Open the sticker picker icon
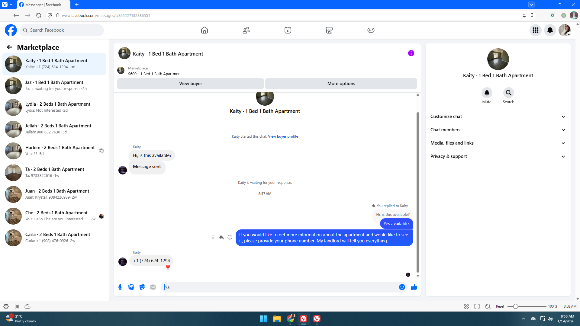The width and height of the screenshot is (580, 326). 142,287
